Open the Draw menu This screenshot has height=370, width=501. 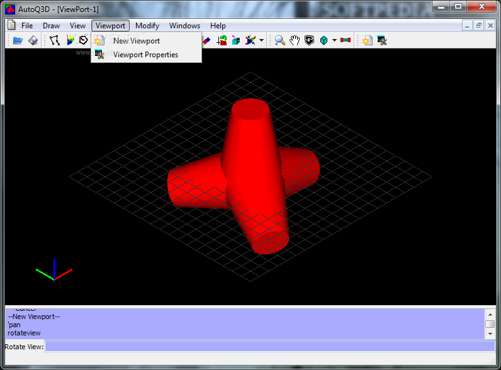tap(51, 26)
